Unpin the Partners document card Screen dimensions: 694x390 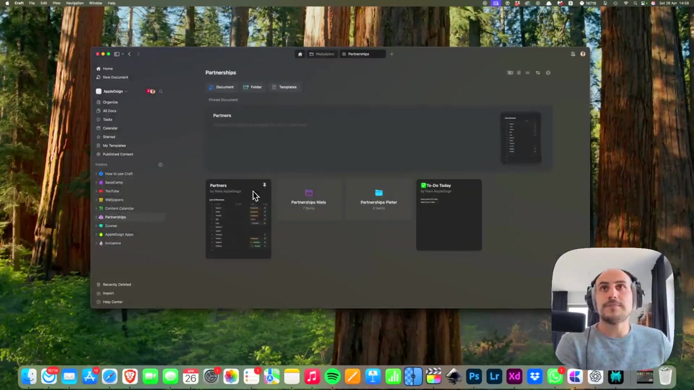point(265,185)
